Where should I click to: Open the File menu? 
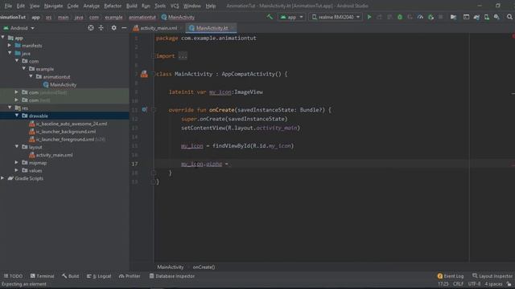(x=8, y=6)
